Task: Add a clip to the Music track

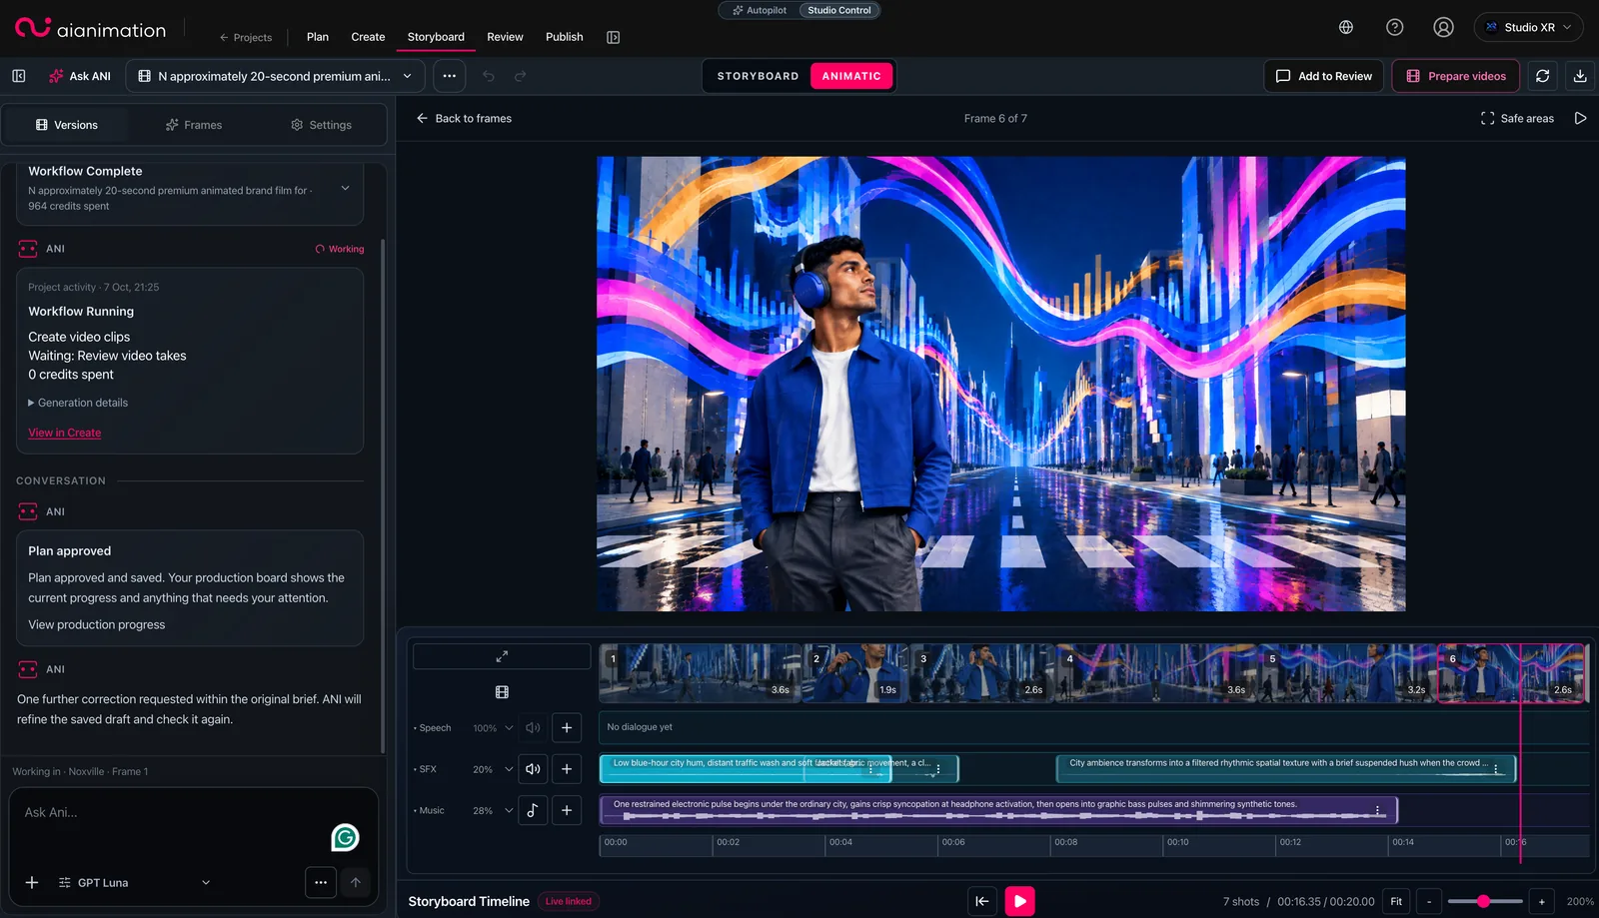Action: pos(567,810)
